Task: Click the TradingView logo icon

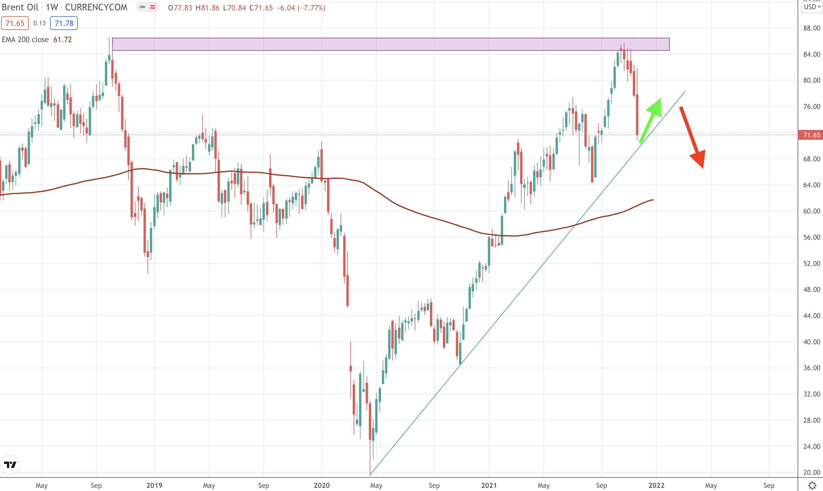Action: click(10, 464)
